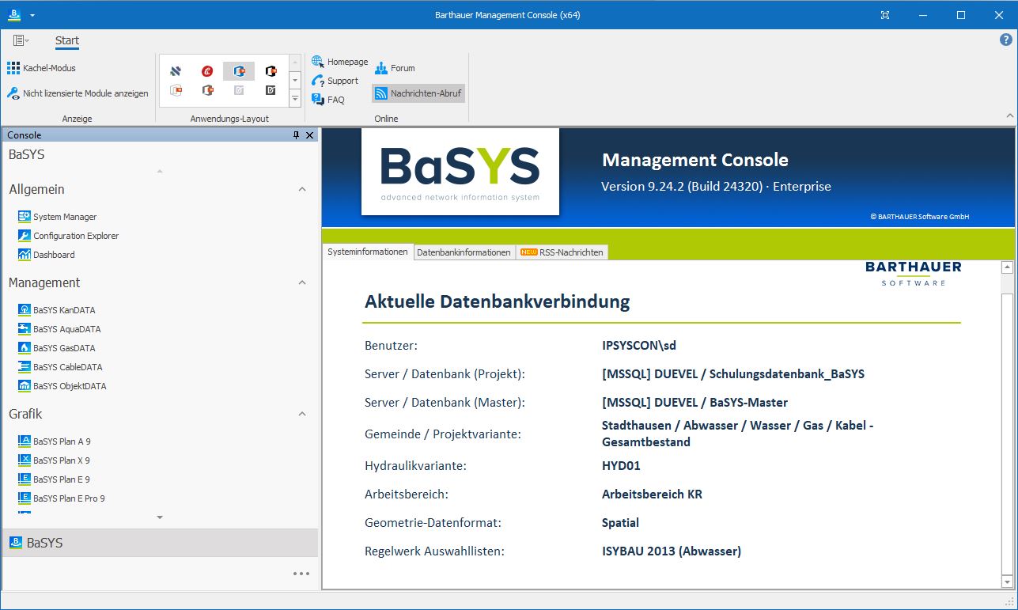The height and width of the screenshot is (610, 1018).
Task: Start BaSYS KanDATA
Action: pyautogui.click(x=56, y=310)
